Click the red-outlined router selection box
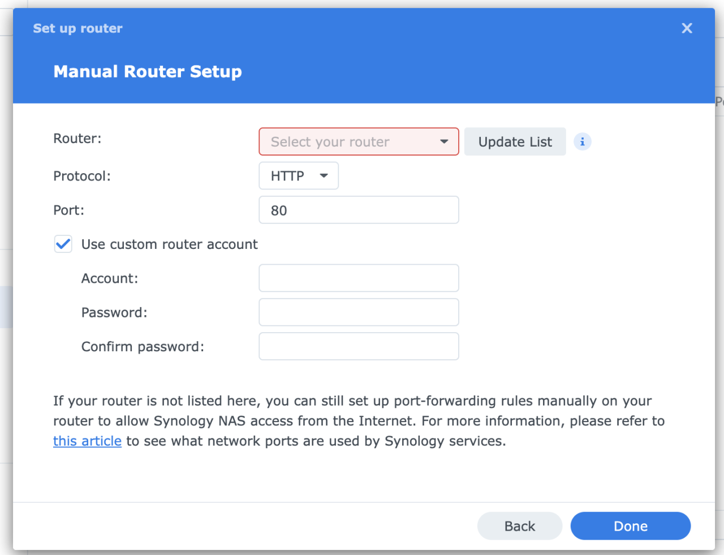The height and width of the screenshot is (555, 724). pyautogui.click(x=359, y=141)
